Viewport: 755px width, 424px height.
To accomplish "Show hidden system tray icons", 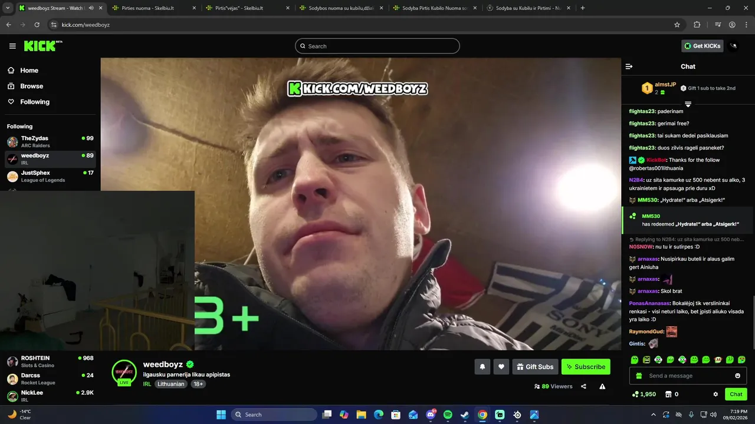I will click(653, 415).
